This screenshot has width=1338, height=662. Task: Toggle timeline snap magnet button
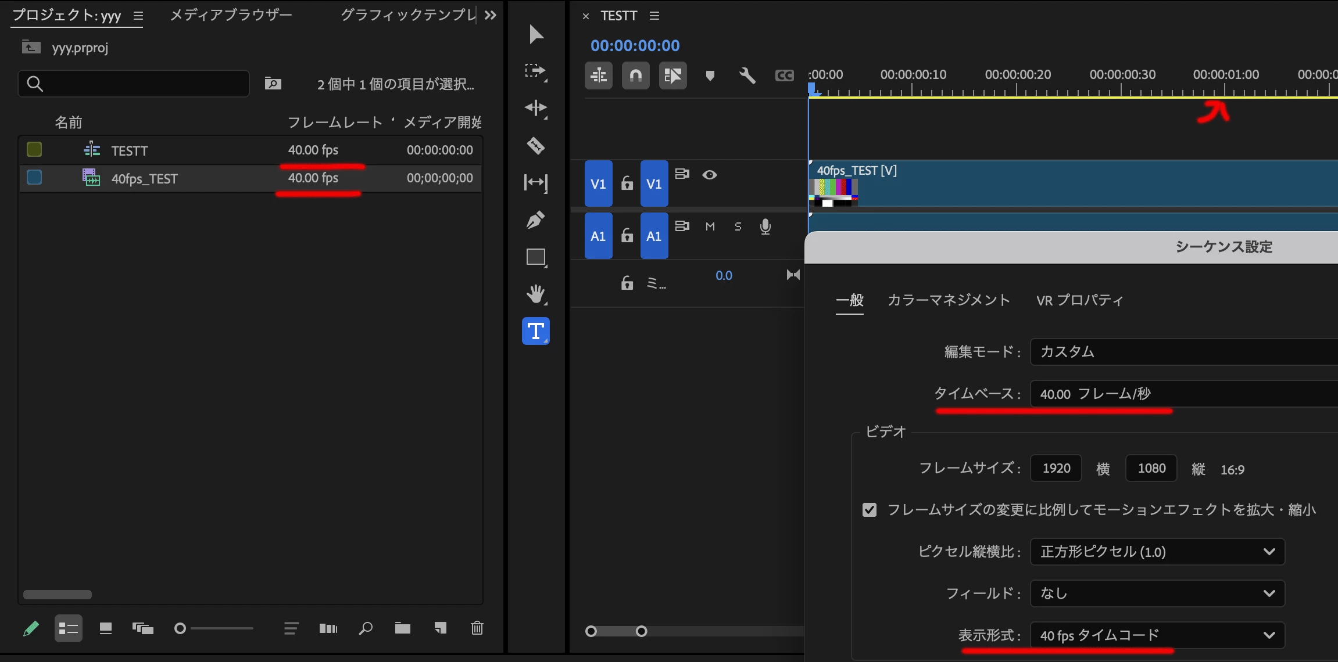(x=635, y=75)
